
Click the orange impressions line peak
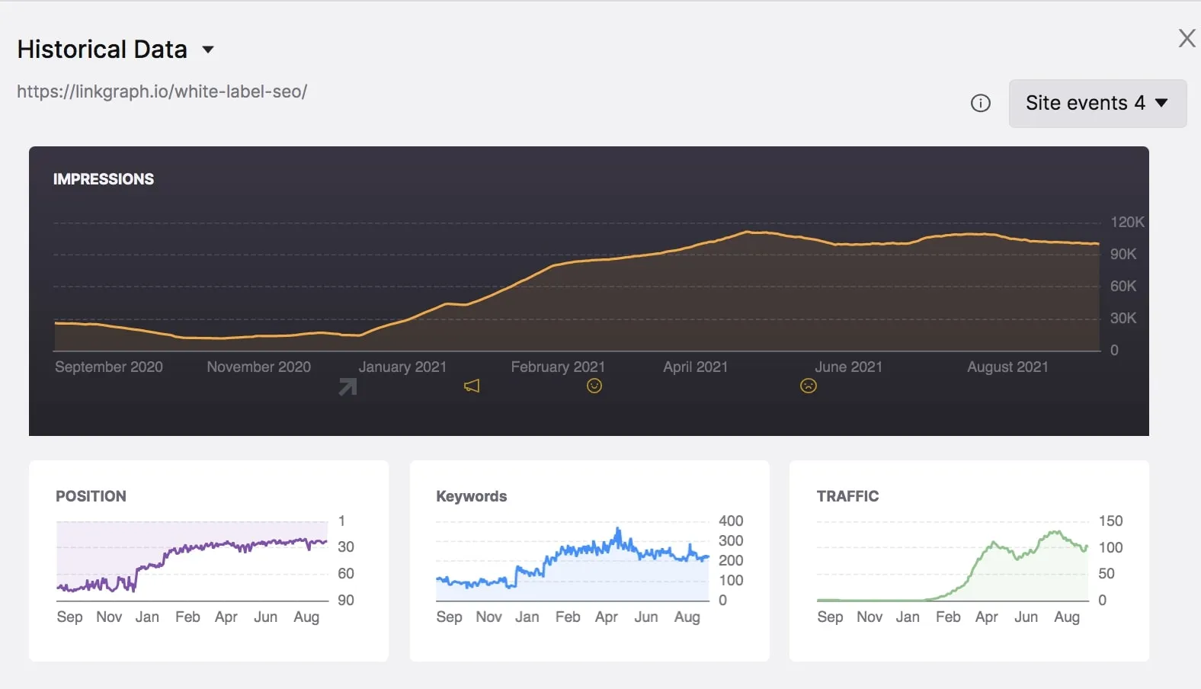(748, 232)
